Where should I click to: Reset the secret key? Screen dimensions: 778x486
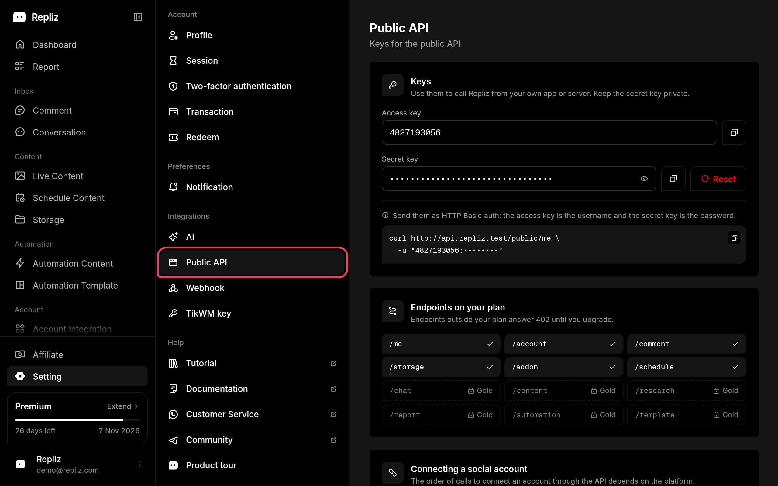point(718,179)
